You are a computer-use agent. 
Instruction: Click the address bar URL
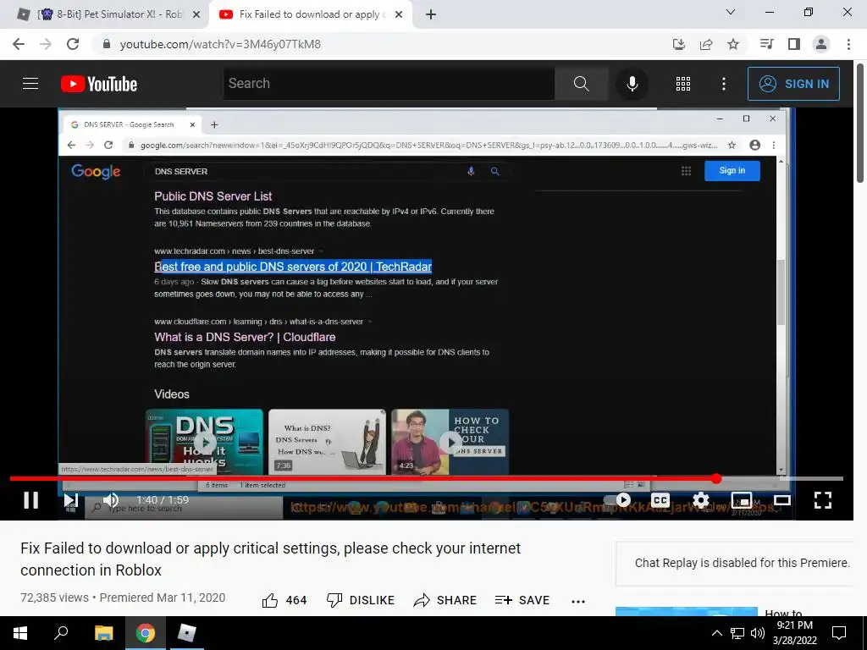220,44
